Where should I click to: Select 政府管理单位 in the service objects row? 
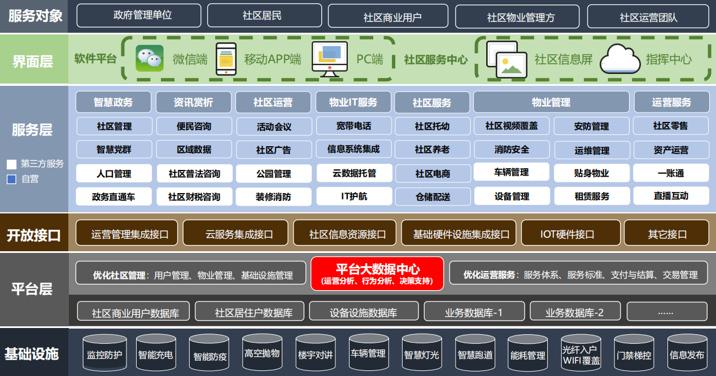(x=138, y=15)
